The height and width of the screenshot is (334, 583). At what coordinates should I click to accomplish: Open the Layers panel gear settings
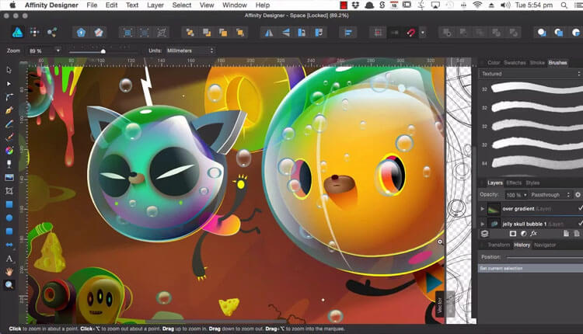[x=578, y=195]
